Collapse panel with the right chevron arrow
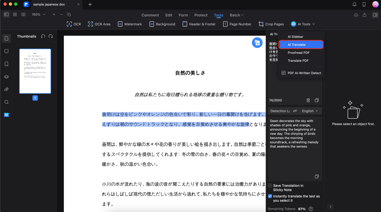 pyautogui.click(x=330, y=207)
